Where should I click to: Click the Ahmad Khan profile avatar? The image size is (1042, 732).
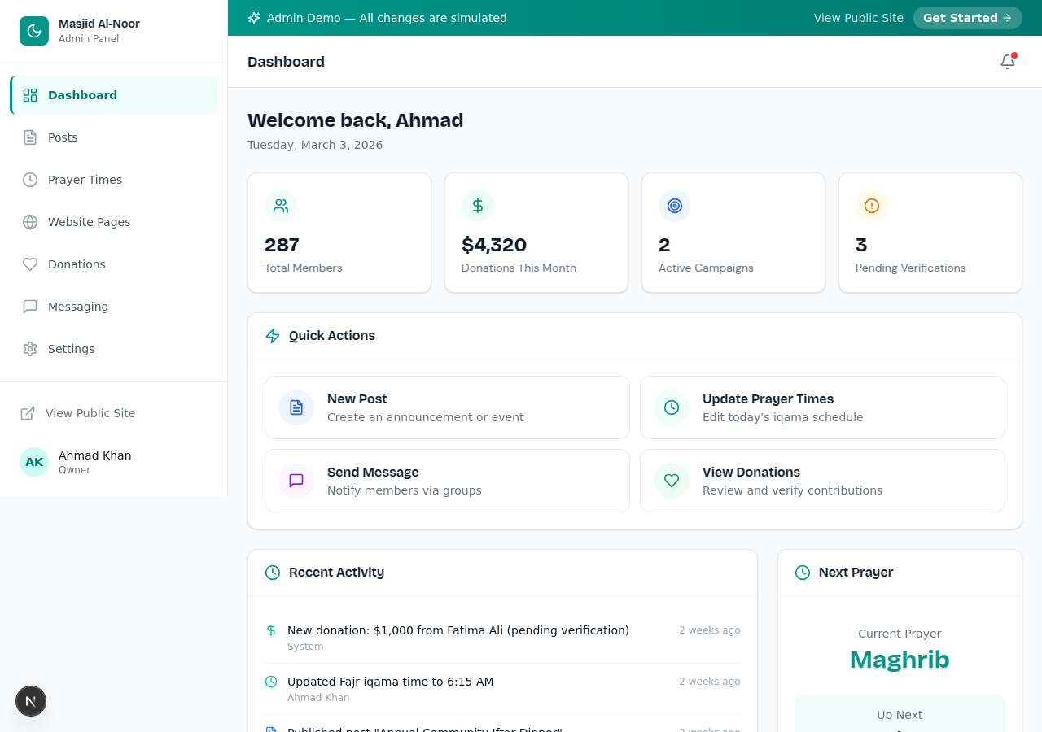33,461
